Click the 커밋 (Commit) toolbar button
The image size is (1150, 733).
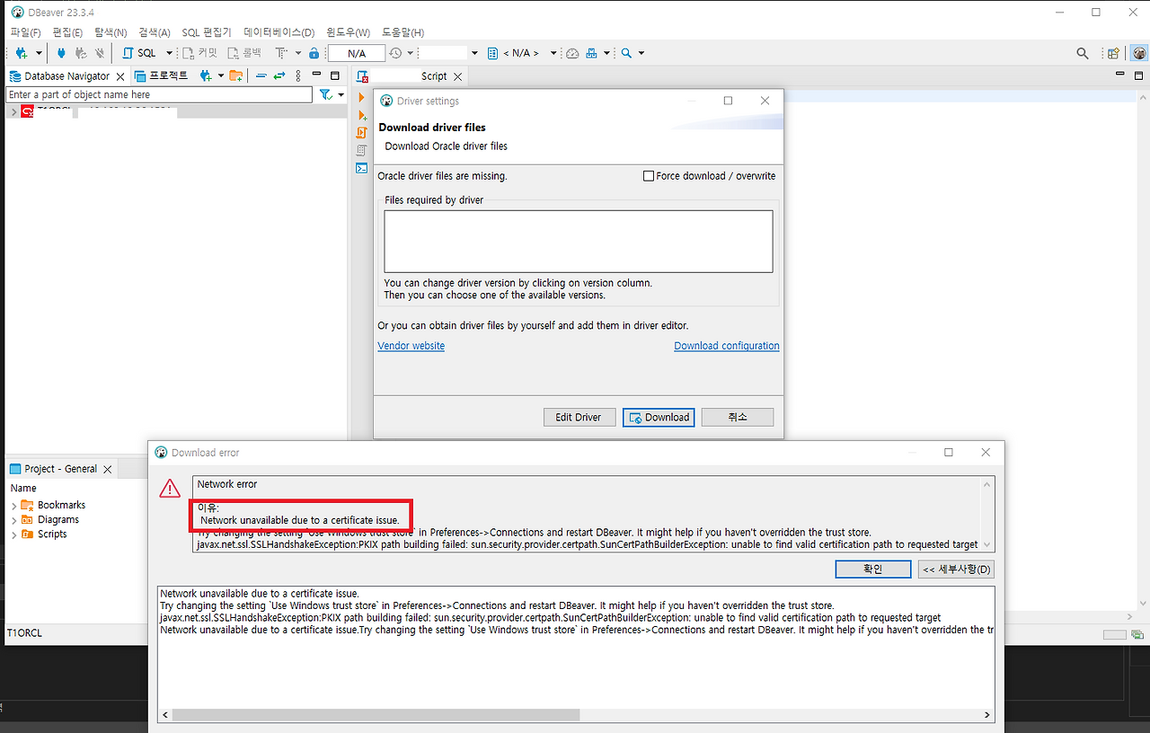199,53
